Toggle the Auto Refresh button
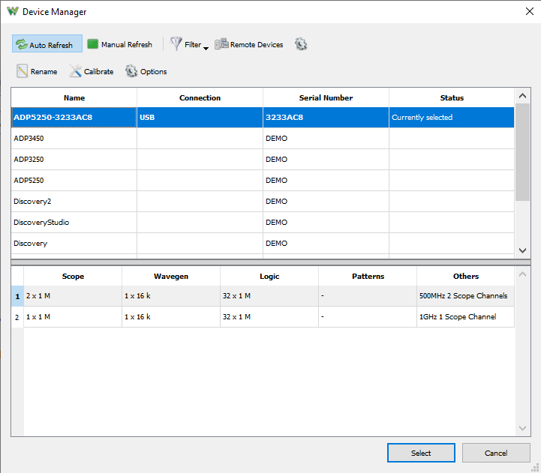The width and height of the screenshot is (541, 473). click(x=47, y=43)
